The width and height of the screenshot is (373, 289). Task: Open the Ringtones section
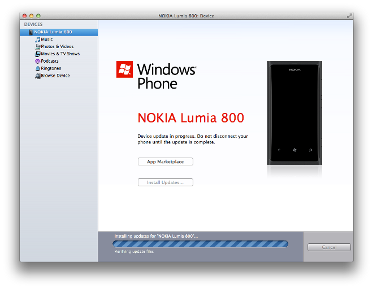(x=51, y=68)
